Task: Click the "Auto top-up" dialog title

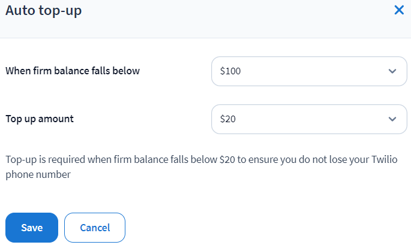Action: pos(43,11)
